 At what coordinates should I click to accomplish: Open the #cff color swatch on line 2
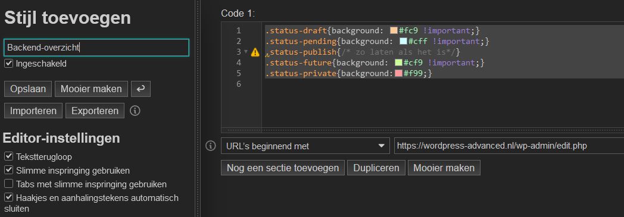click(403, 42)
